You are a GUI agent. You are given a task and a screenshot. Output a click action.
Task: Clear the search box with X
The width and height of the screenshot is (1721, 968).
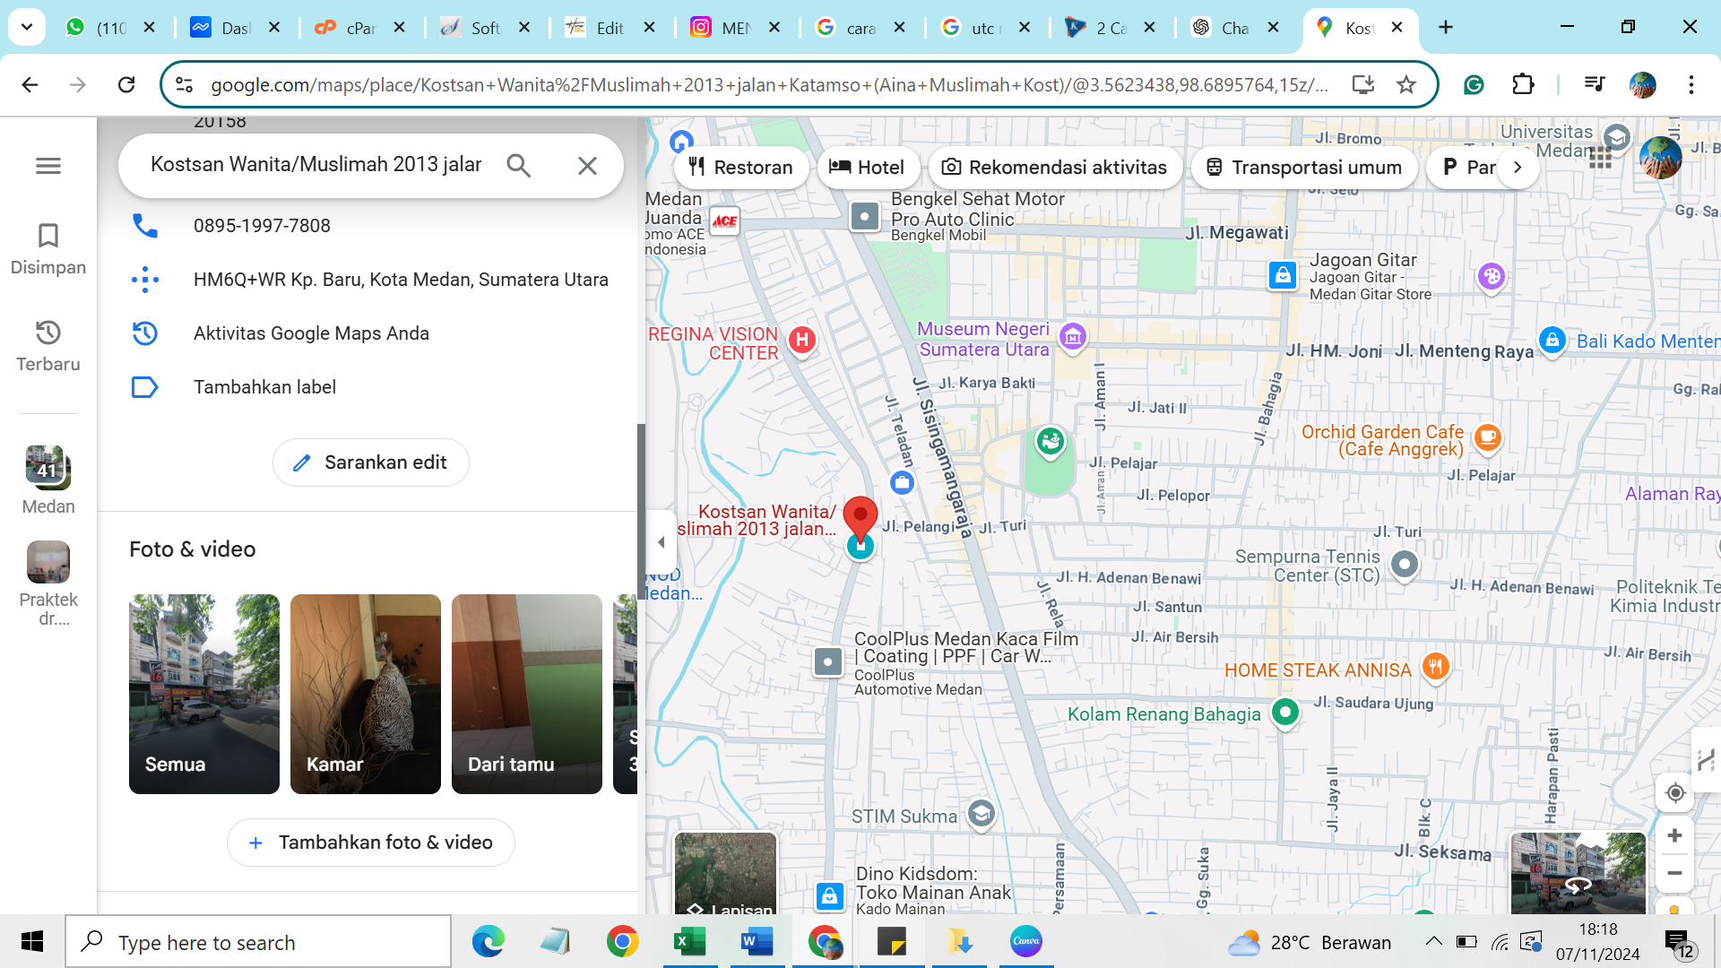pos(587,166)
